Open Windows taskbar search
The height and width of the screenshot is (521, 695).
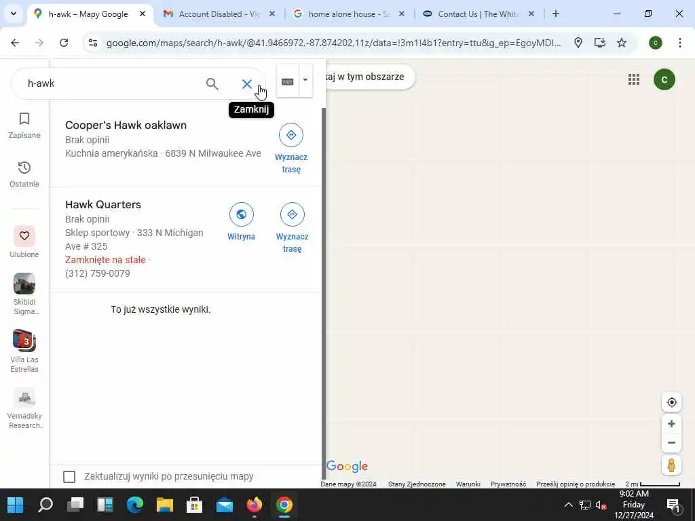[45, 505]
